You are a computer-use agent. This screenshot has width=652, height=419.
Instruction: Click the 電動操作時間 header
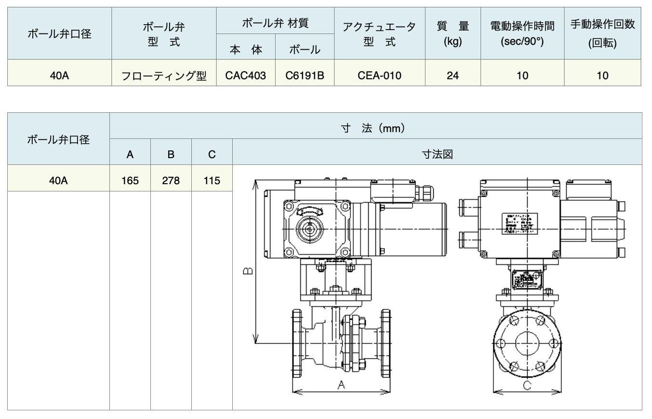[x=522, y=34]
